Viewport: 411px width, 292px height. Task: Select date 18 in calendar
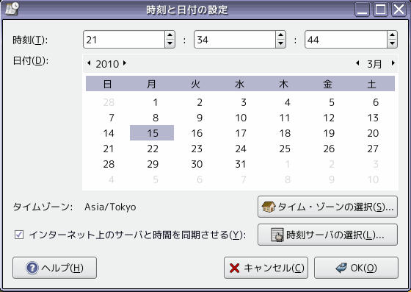(285, 133)
